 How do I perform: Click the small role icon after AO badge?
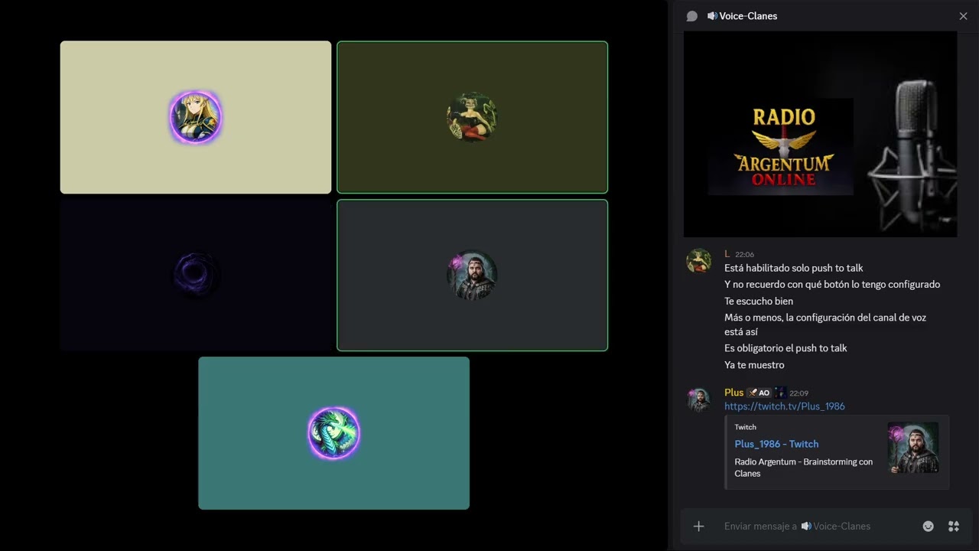[x=780, y=393]
